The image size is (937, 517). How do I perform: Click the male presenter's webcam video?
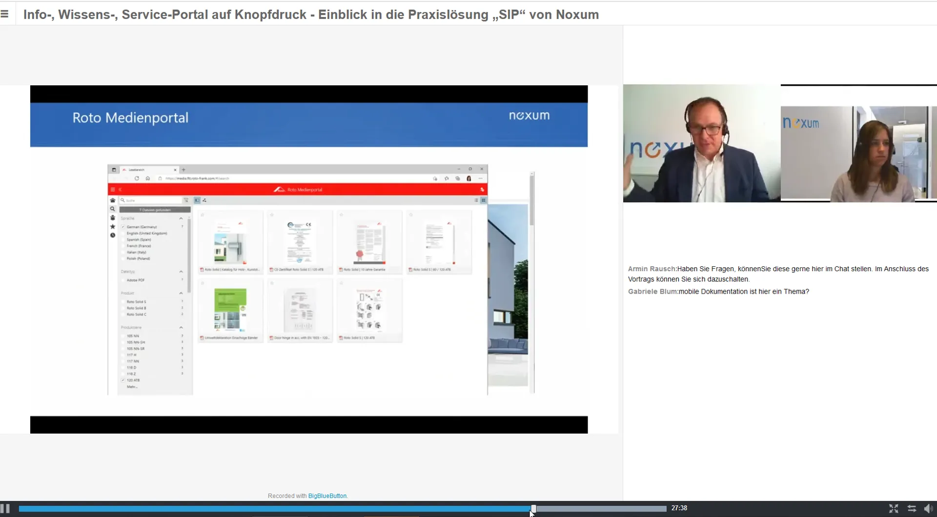702,143
